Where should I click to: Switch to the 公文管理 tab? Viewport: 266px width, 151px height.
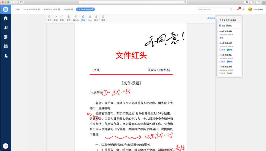67,10
